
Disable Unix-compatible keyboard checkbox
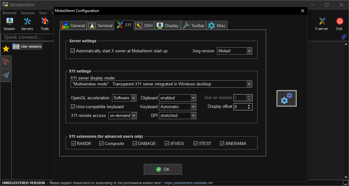[x=73, y=107]
